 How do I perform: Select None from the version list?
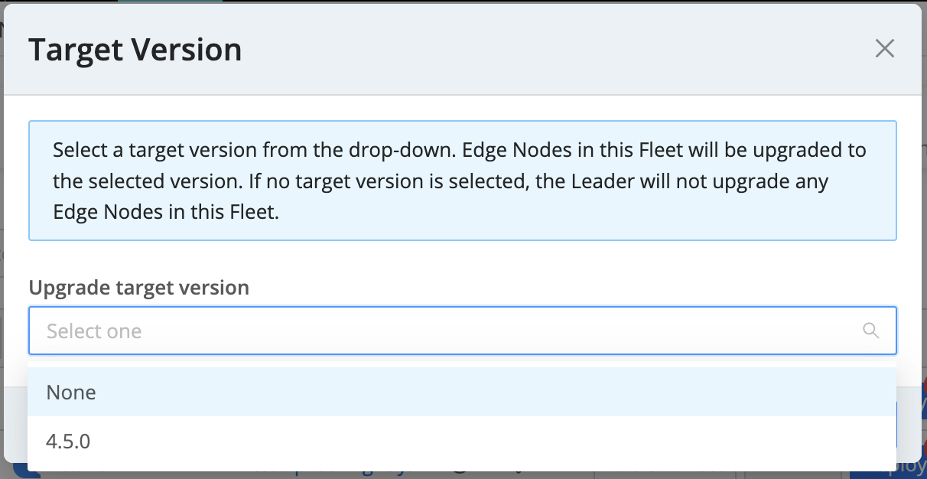71,392
